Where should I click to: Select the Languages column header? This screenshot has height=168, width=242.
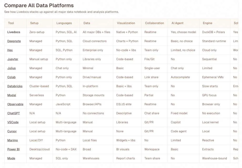(64, 23)
